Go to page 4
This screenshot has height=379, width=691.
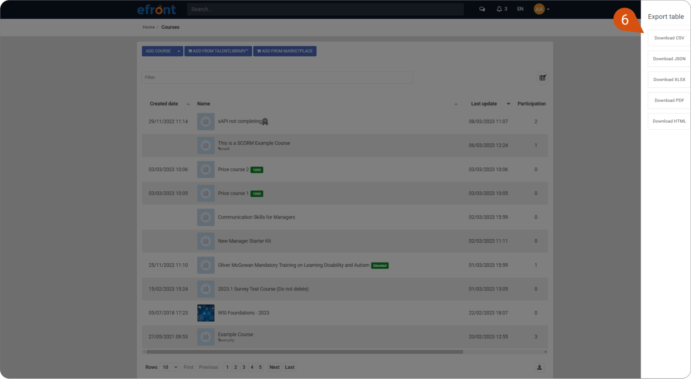click(x=252, y=367)
